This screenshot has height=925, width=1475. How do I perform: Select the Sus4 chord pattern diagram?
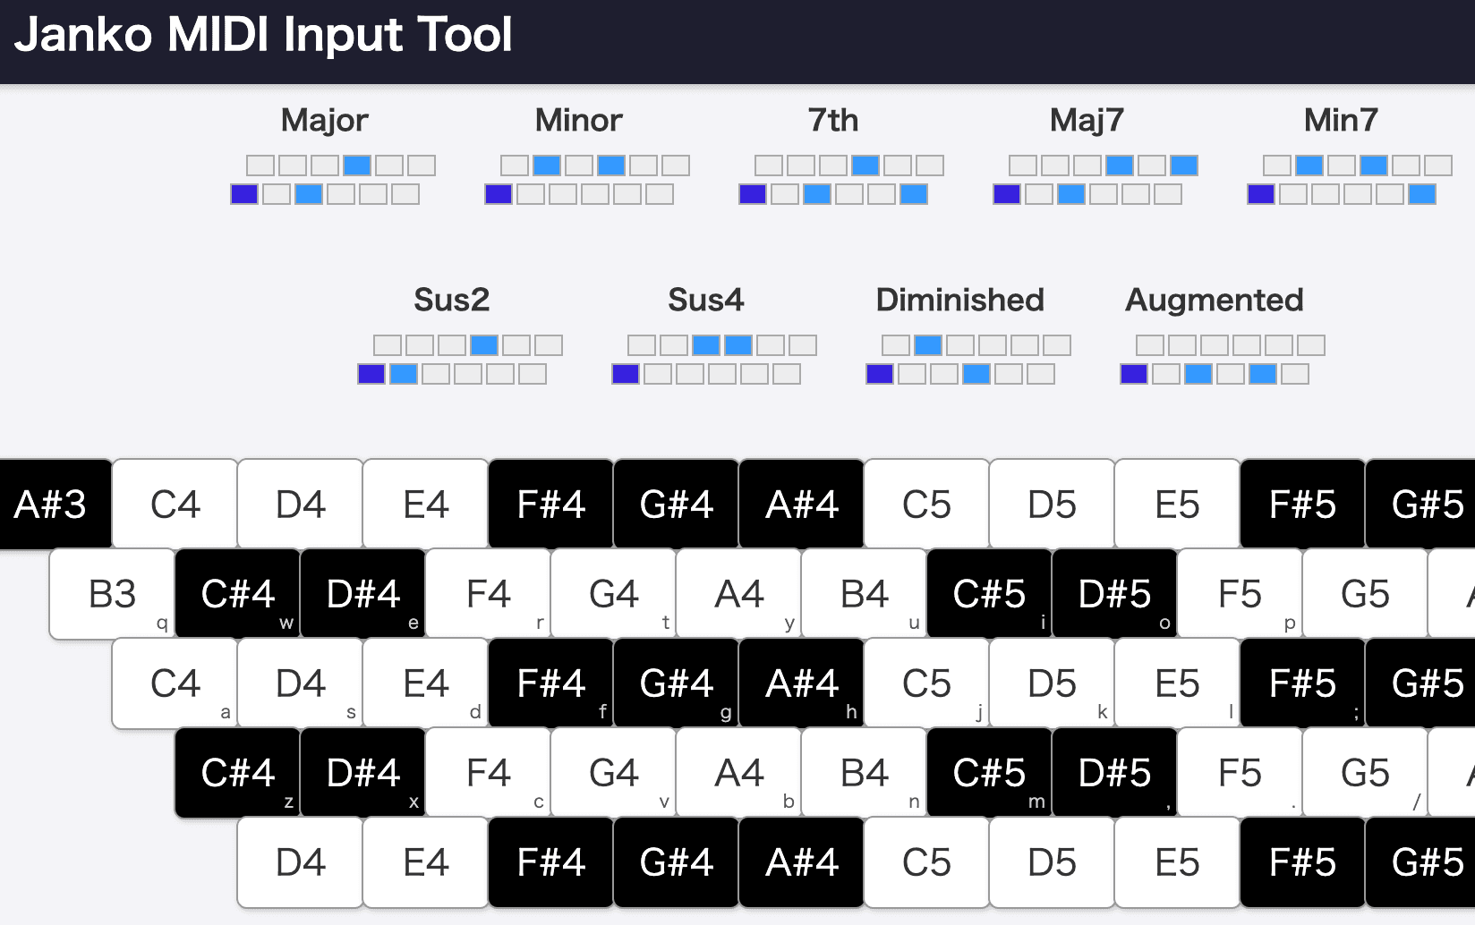click(x=714, y=360)
